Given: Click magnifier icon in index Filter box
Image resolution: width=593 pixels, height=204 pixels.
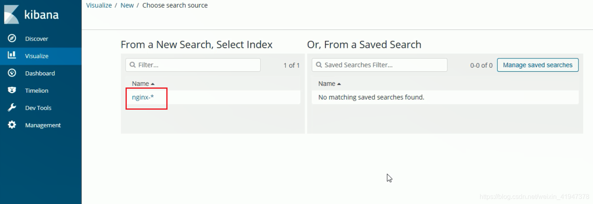Looking at the screenshot, I should click(132, 65).
